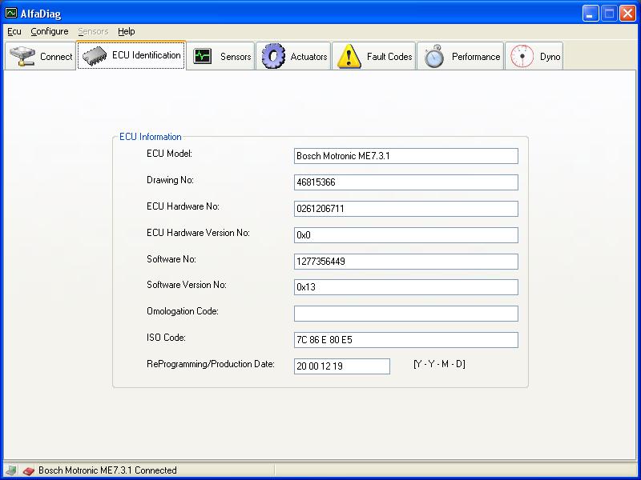
Task: Open the Configure menu
Action: (x=50, y=31)
